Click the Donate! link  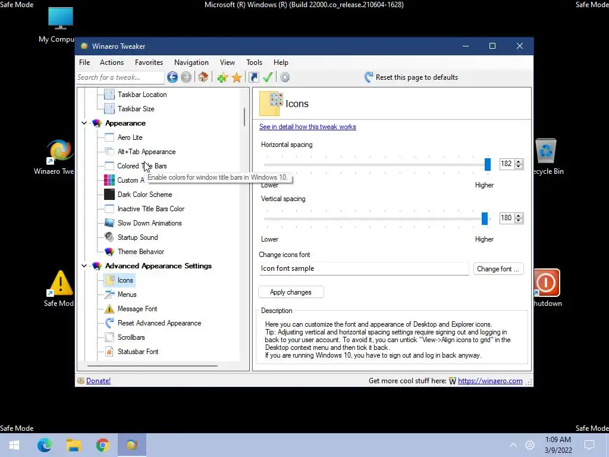(98, 381)
